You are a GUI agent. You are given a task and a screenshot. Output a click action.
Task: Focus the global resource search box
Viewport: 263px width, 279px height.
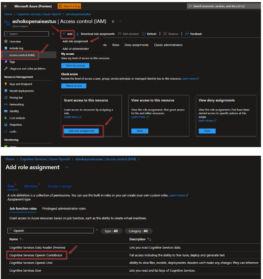coord(224,6)
